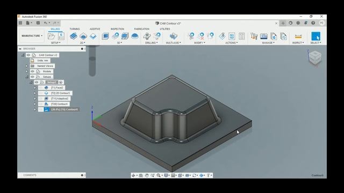The width and height of the screenshot is (344, 193).
Task: Expand the [T11] Adaptive2 operation
Action: (35, 99)
